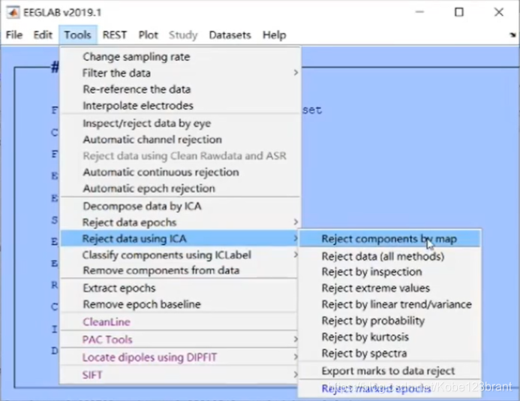
Task: Select Extract epochs
Action: (x=181, y=288)
